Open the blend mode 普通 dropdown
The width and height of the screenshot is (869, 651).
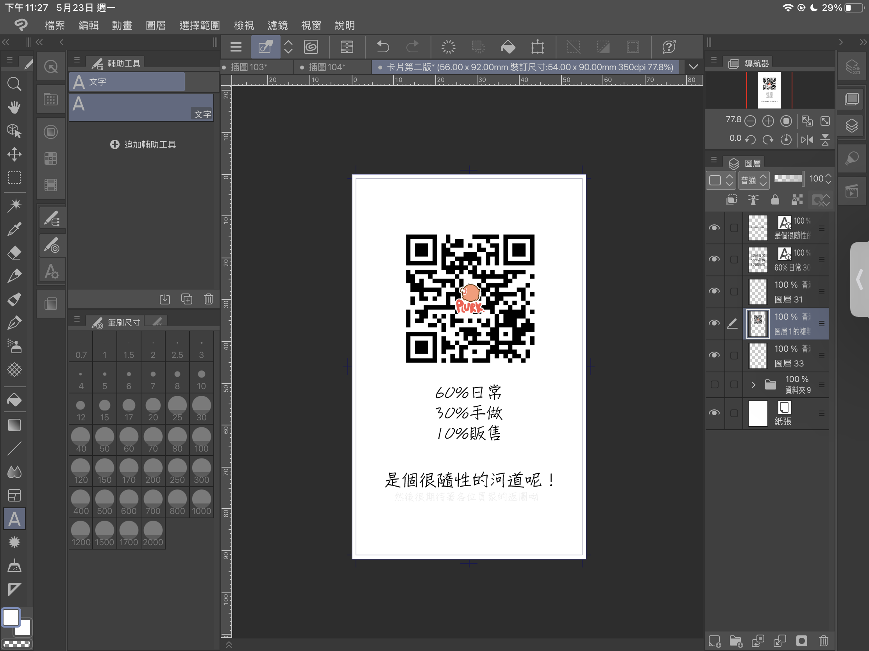tap(753, 180)
